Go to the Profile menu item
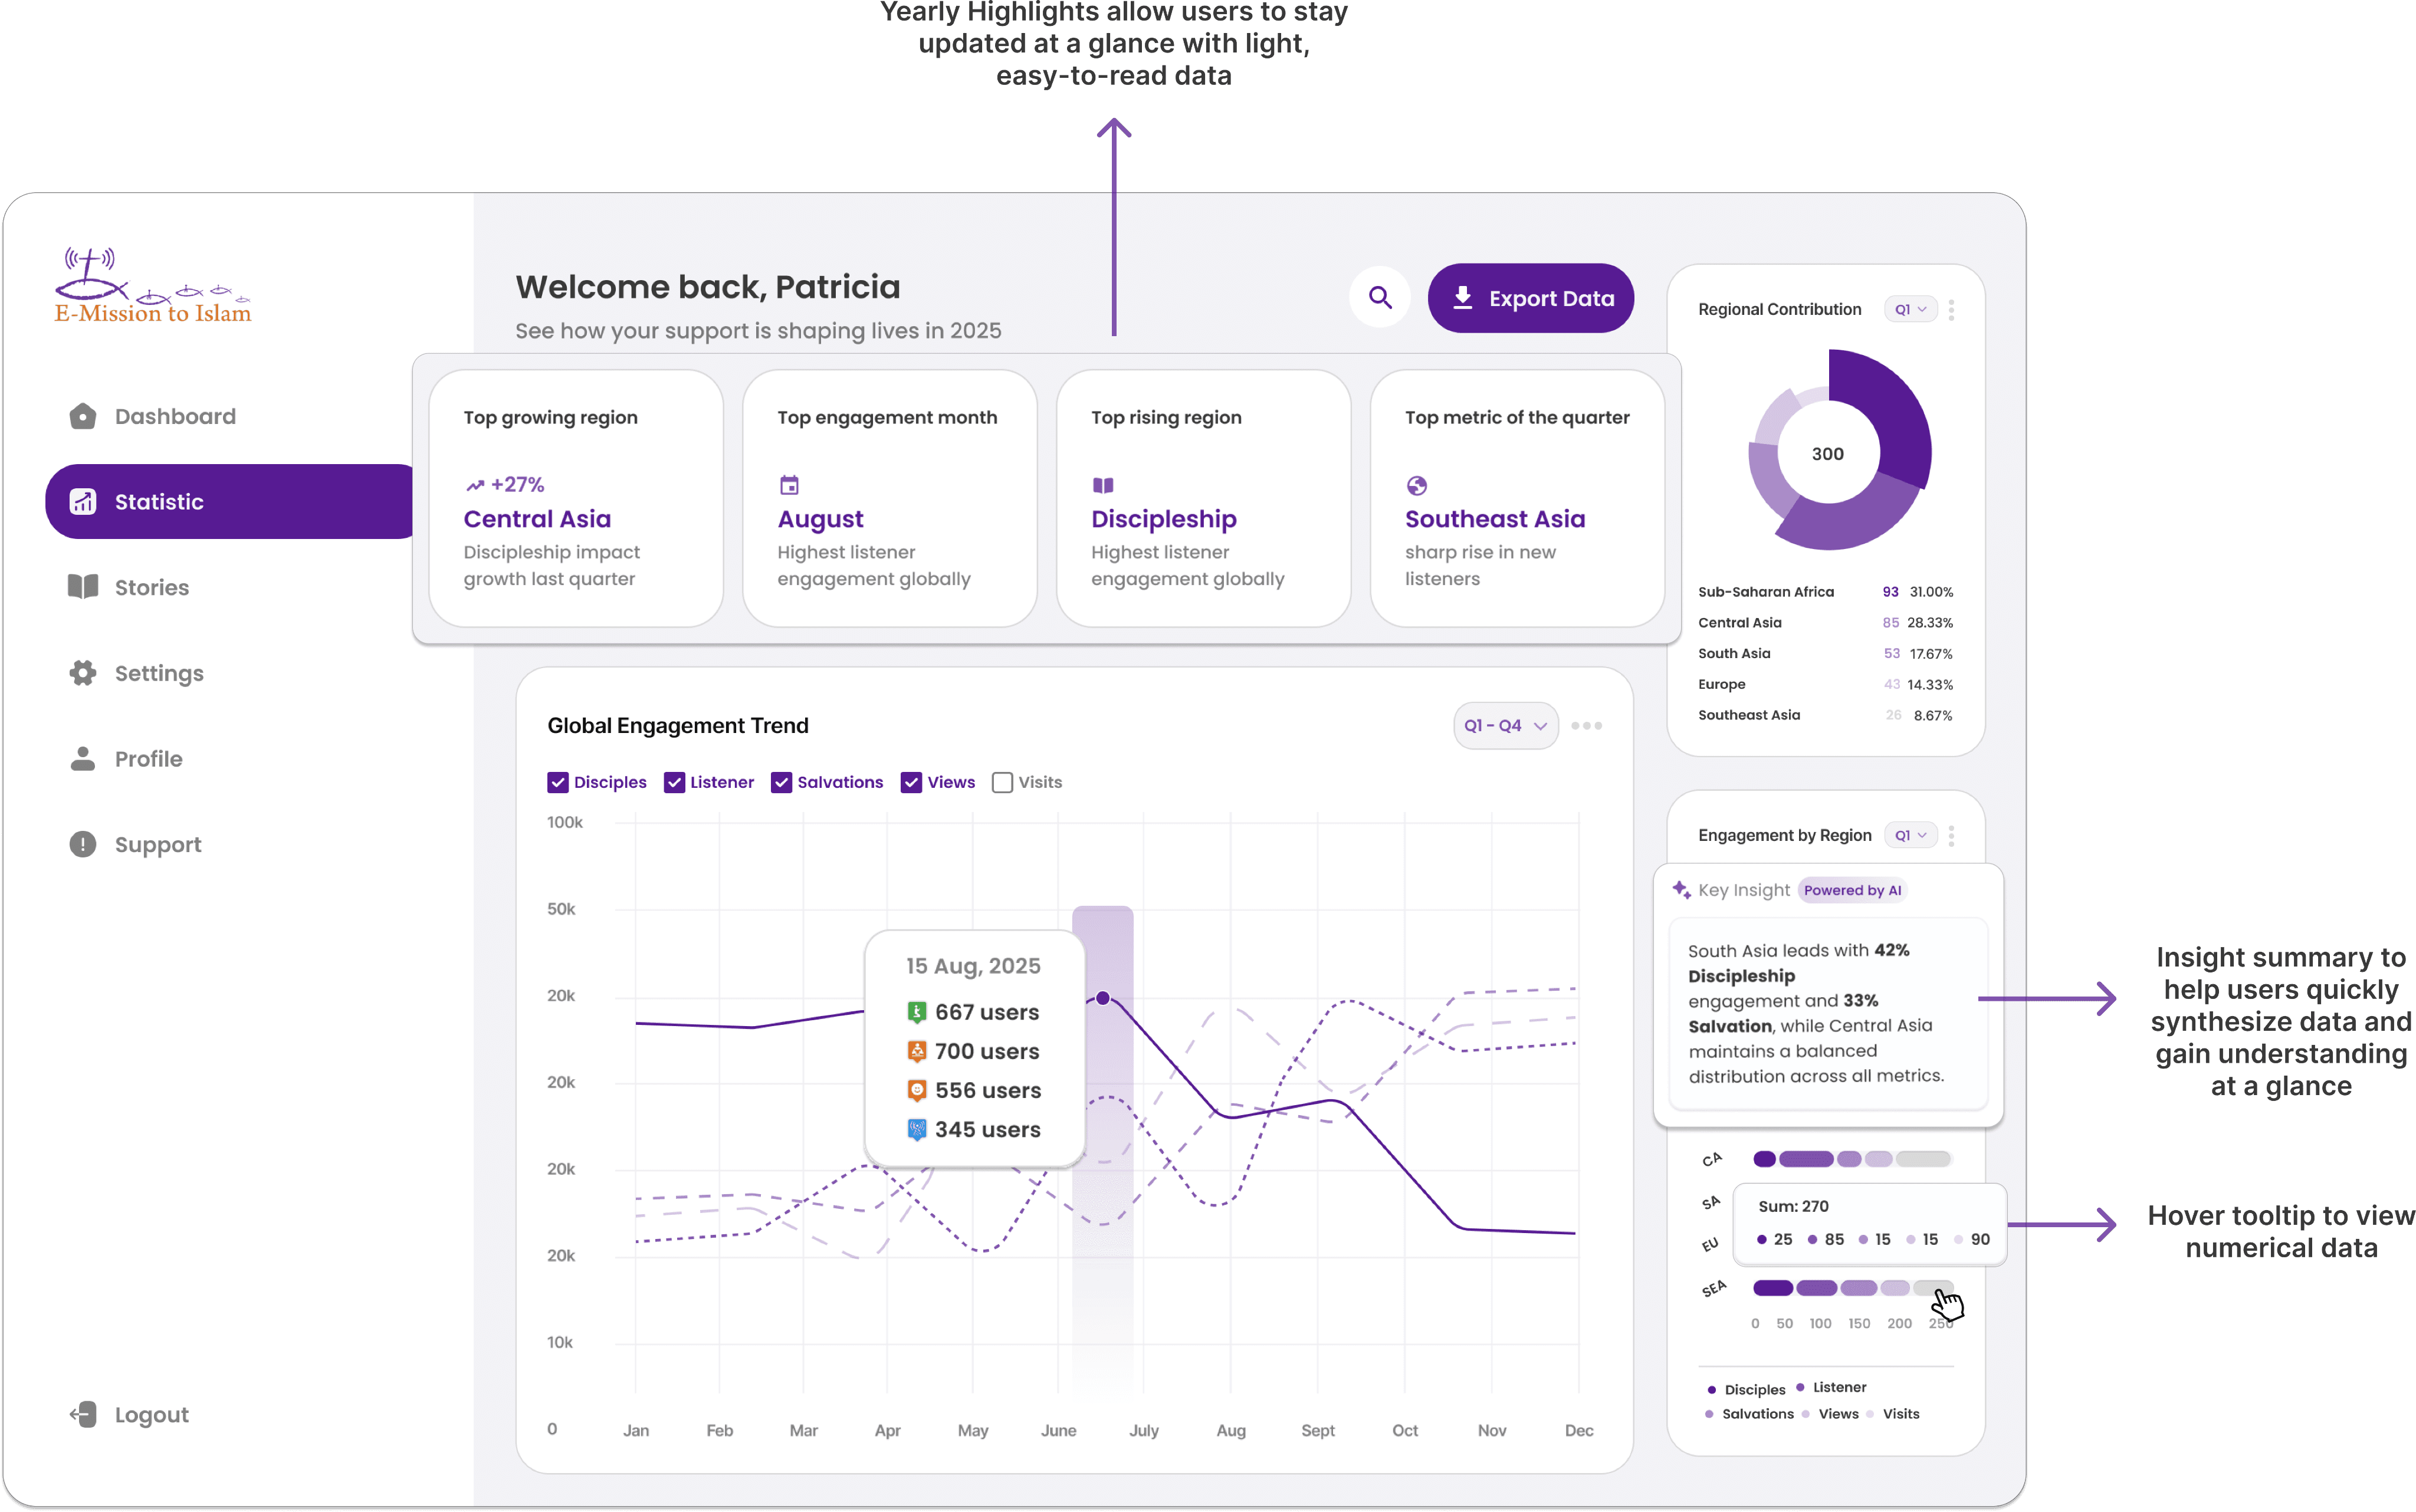Image resolution: width=2416 pixels, height=1512 pixels. click(148, 759)
